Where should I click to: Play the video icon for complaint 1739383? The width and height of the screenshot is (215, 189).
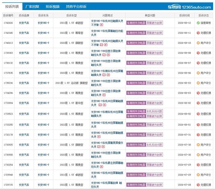[108, 55]
